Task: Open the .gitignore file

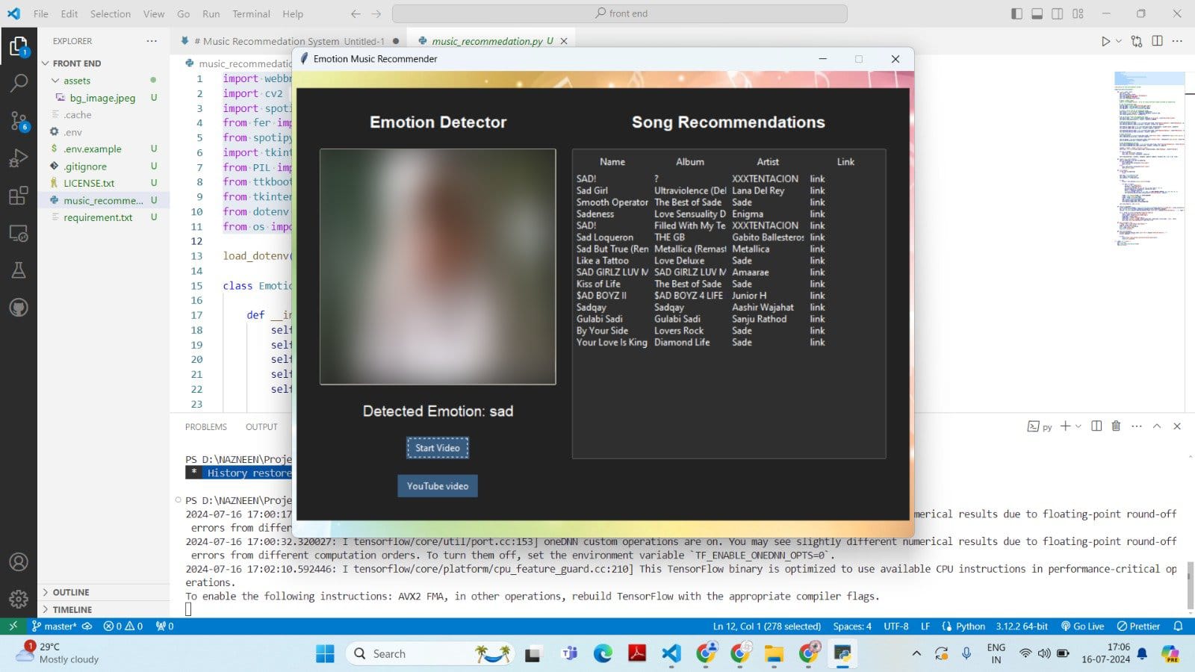Action: 85,167
